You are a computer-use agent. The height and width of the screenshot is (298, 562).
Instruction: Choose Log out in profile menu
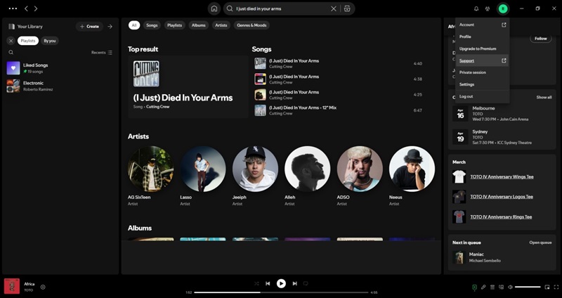[483, 96]
